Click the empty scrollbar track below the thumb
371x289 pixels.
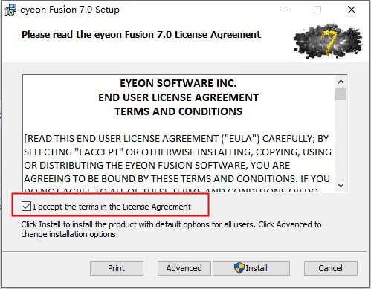(341, 140)
